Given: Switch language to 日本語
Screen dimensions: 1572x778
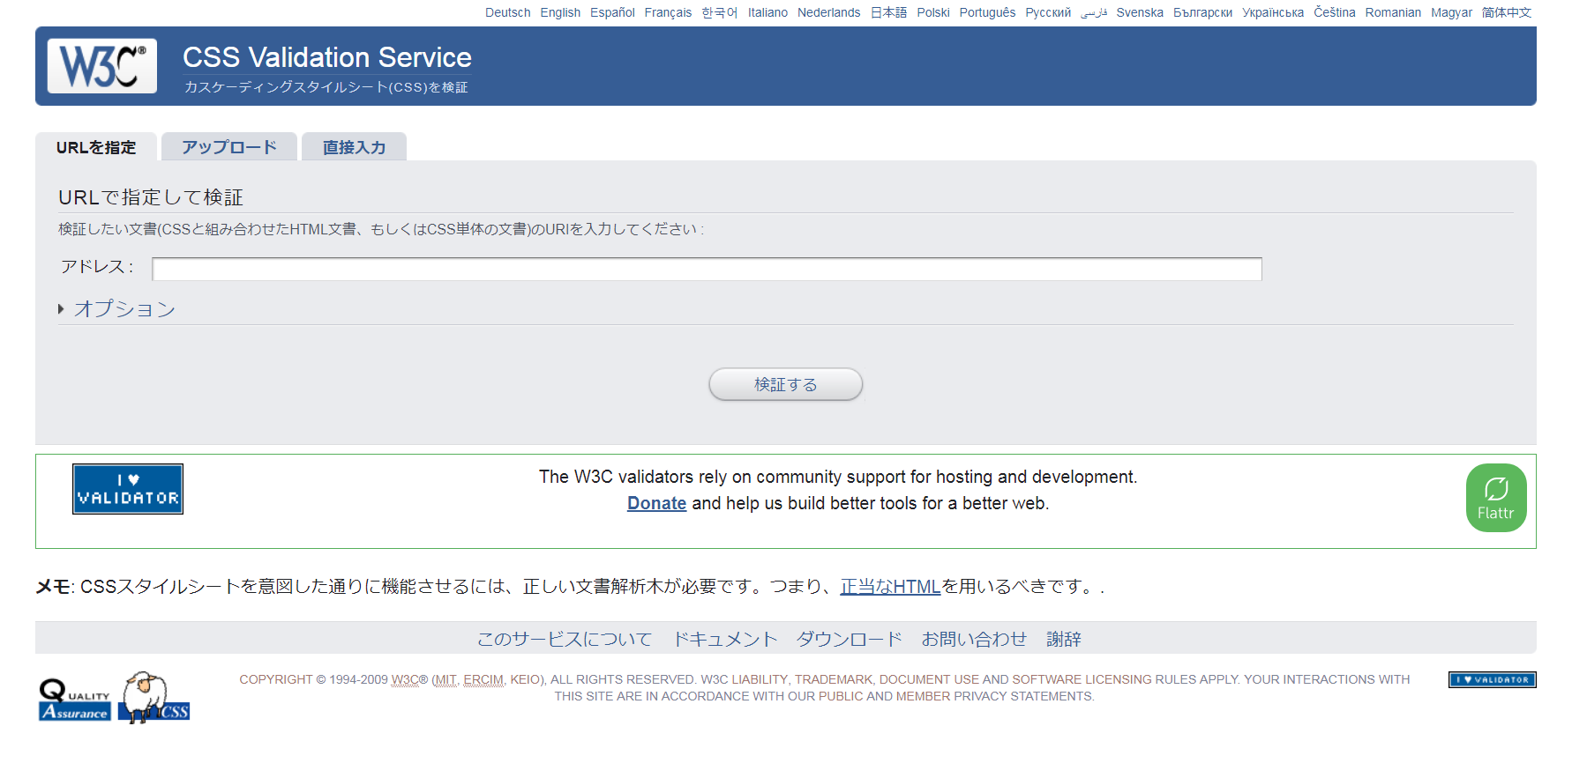Looking at the screenshot, I should 888,12.
